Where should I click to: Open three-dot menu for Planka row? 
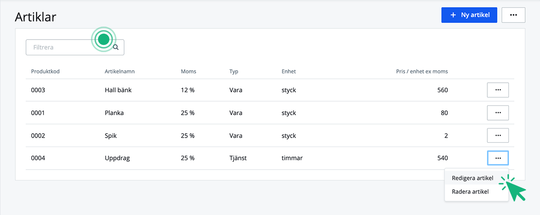click(x=498, y=113)
